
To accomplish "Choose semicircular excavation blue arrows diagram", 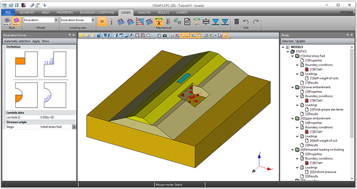I will click(55, 95).
